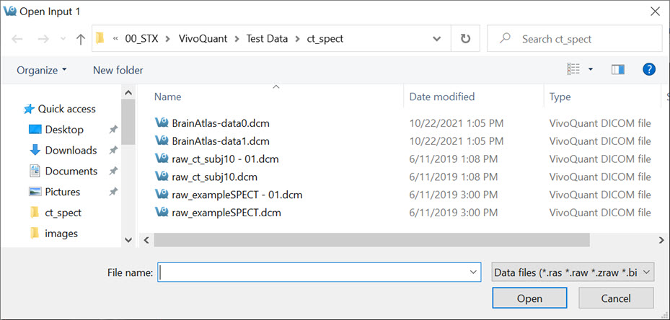Click the Help question mark icon
Viewport: 670px width, 320px height.
pos(648,70)
